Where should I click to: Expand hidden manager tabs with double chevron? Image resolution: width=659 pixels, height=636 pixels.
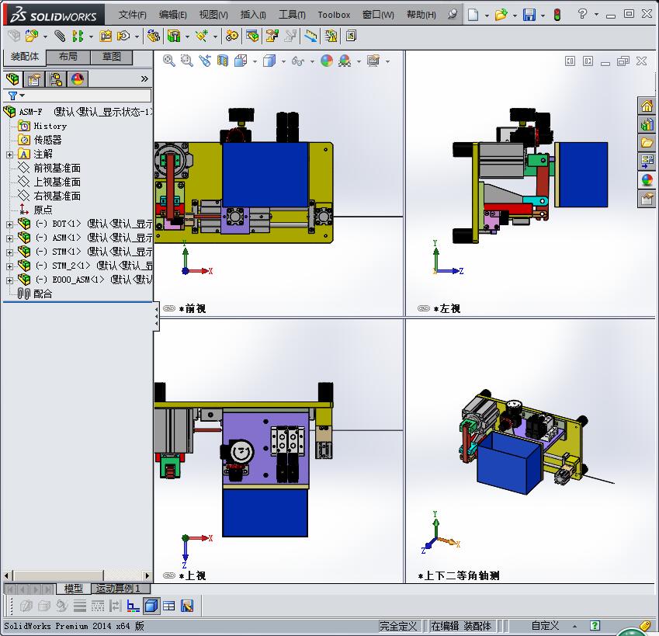point(144,78)
